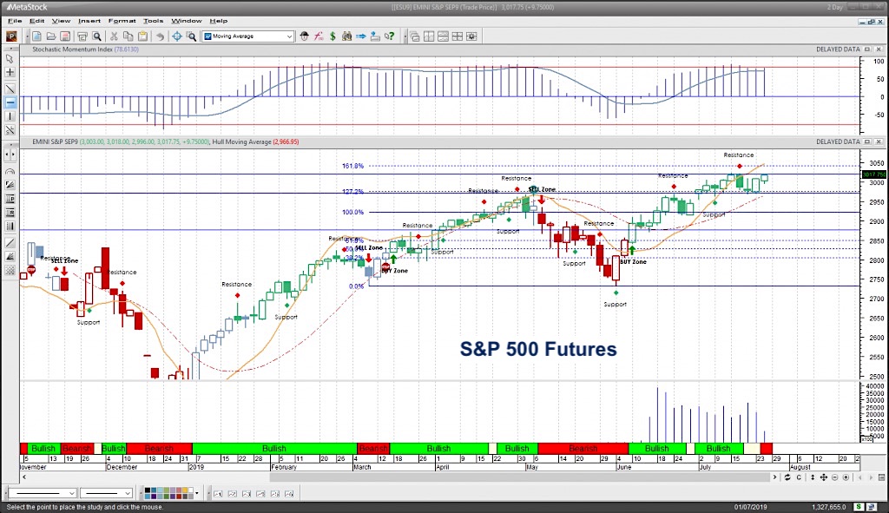Screen dimensions: 889x513
Task: Click the sixth chart template button
Action: pos(289,494)
